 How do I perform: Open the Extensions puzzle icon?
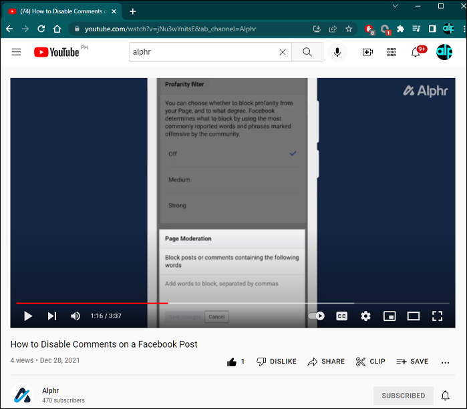[401, 29]
